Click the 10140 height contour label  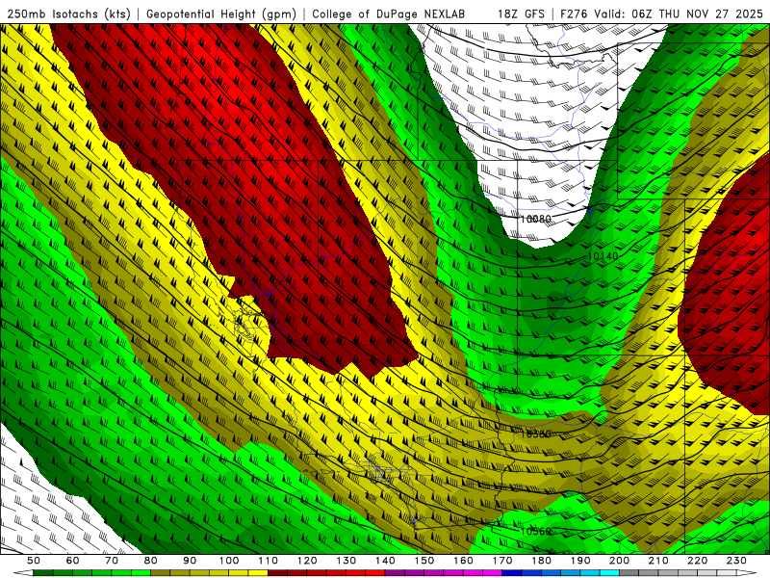point(603,256)
